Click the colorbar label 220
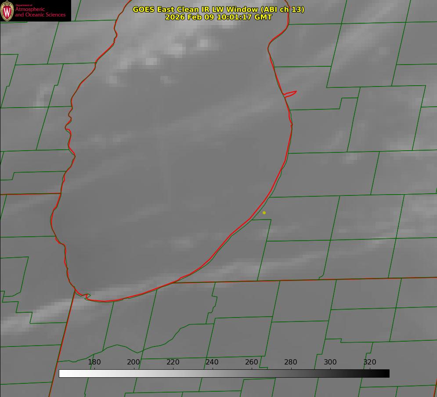This screenshot has height=397, width=437. [173, 362]
